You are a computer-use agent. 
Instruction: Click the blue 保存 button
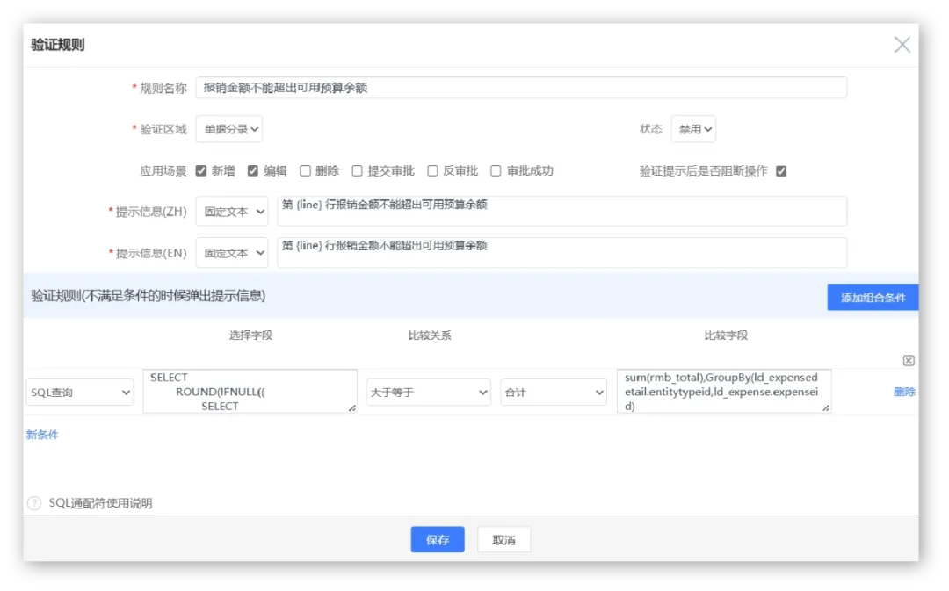click(438, 540)
